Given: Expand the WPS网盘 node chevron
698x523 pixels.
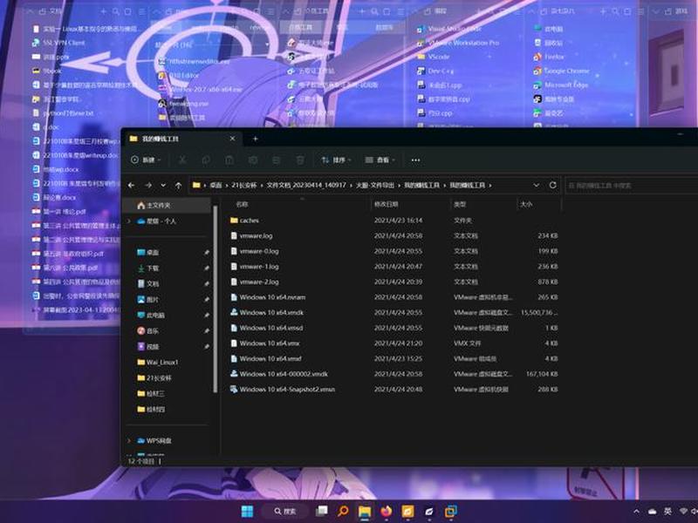Looking at the screenshot, I should point(129,441).
